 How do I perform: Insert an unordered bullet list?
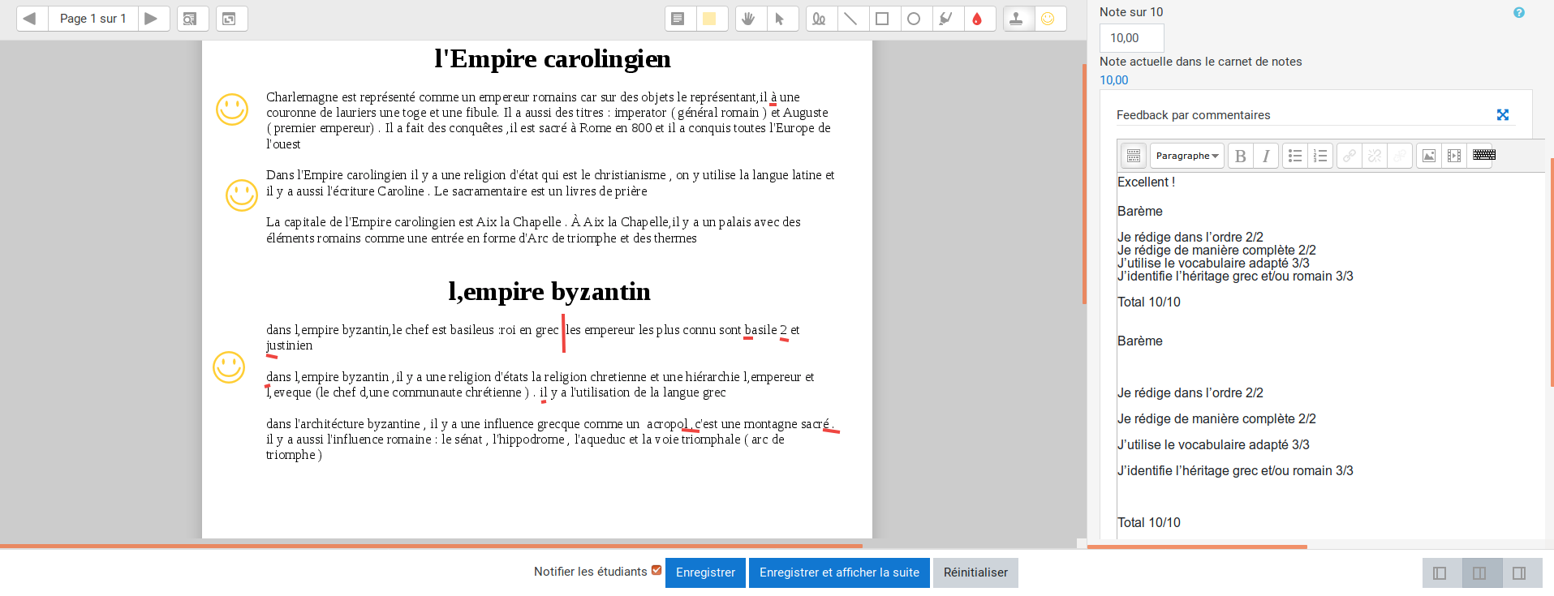coord(1295,156)
